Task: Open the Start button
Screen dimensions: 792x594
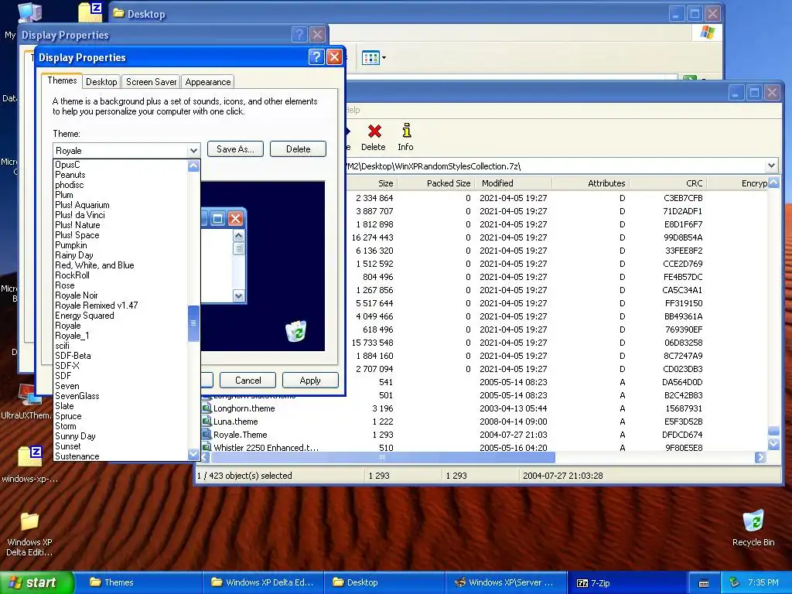Action: coord(36,582)
